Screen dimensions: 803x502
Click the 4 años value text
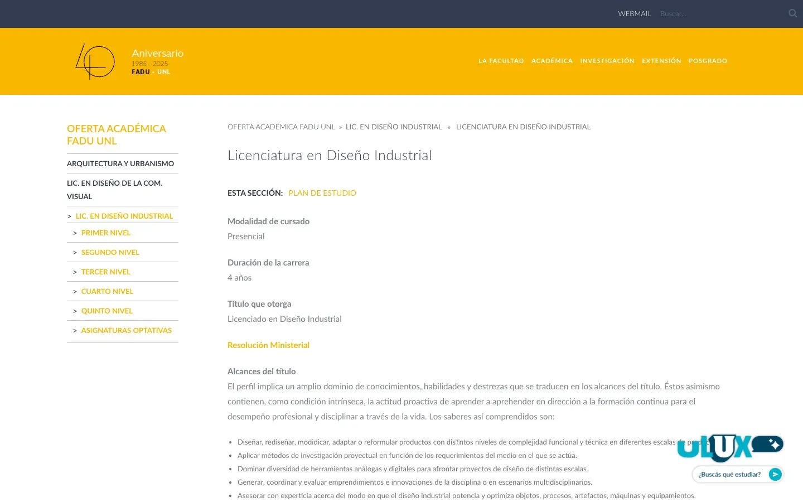239,278
